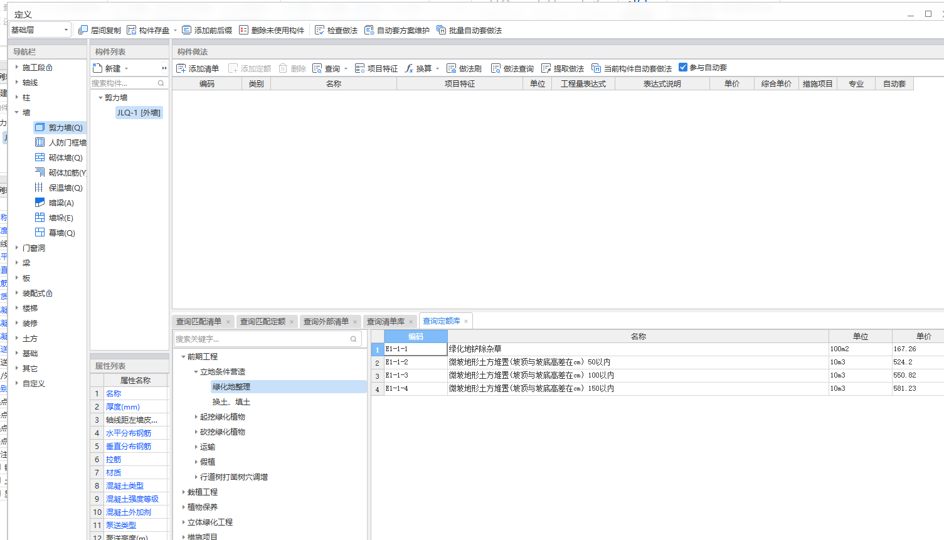Toggle 参与自动套 checkbox
Viewport: 944px width, 540px height.
pyautogui.click(x=683, y=67)
